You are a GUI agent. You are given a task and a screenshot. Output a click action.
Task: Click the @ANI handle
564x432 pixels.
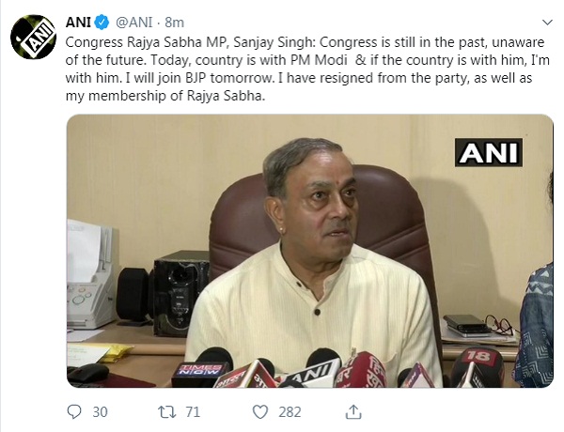[133, 22]
